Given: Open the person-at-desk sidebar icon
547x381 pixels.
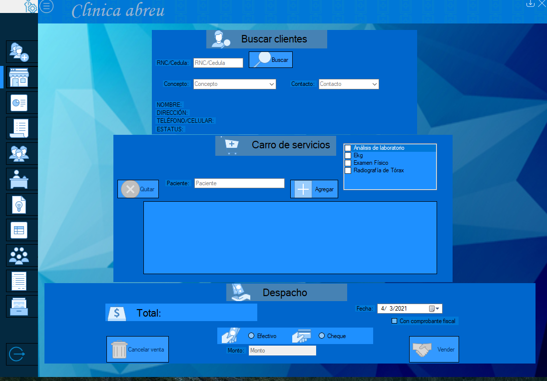Looking at the screenshot, I should coord(19,178).
